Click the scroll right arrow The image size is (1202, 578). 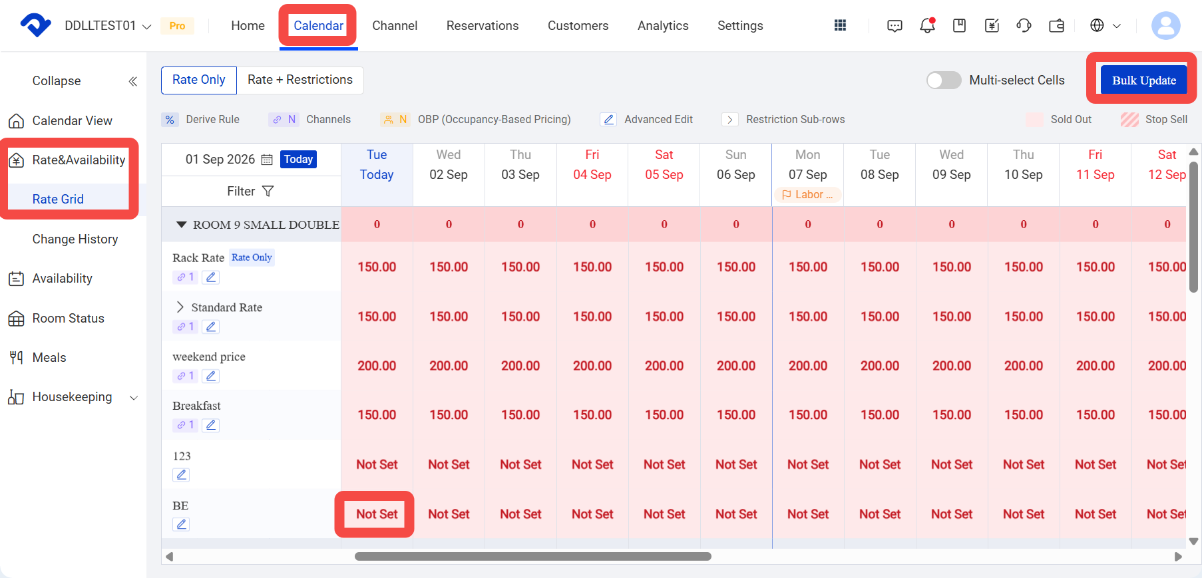(x=1178, y=557)
